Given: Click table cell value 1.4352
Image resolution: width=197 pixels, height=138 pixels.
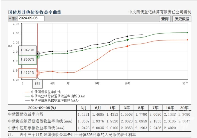Looking at the screenshot, I should point(112,114).
